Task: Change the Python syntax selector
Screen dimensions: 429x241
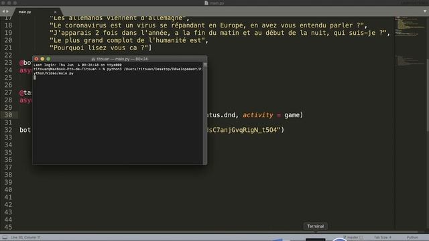Action: click(412, 237)
